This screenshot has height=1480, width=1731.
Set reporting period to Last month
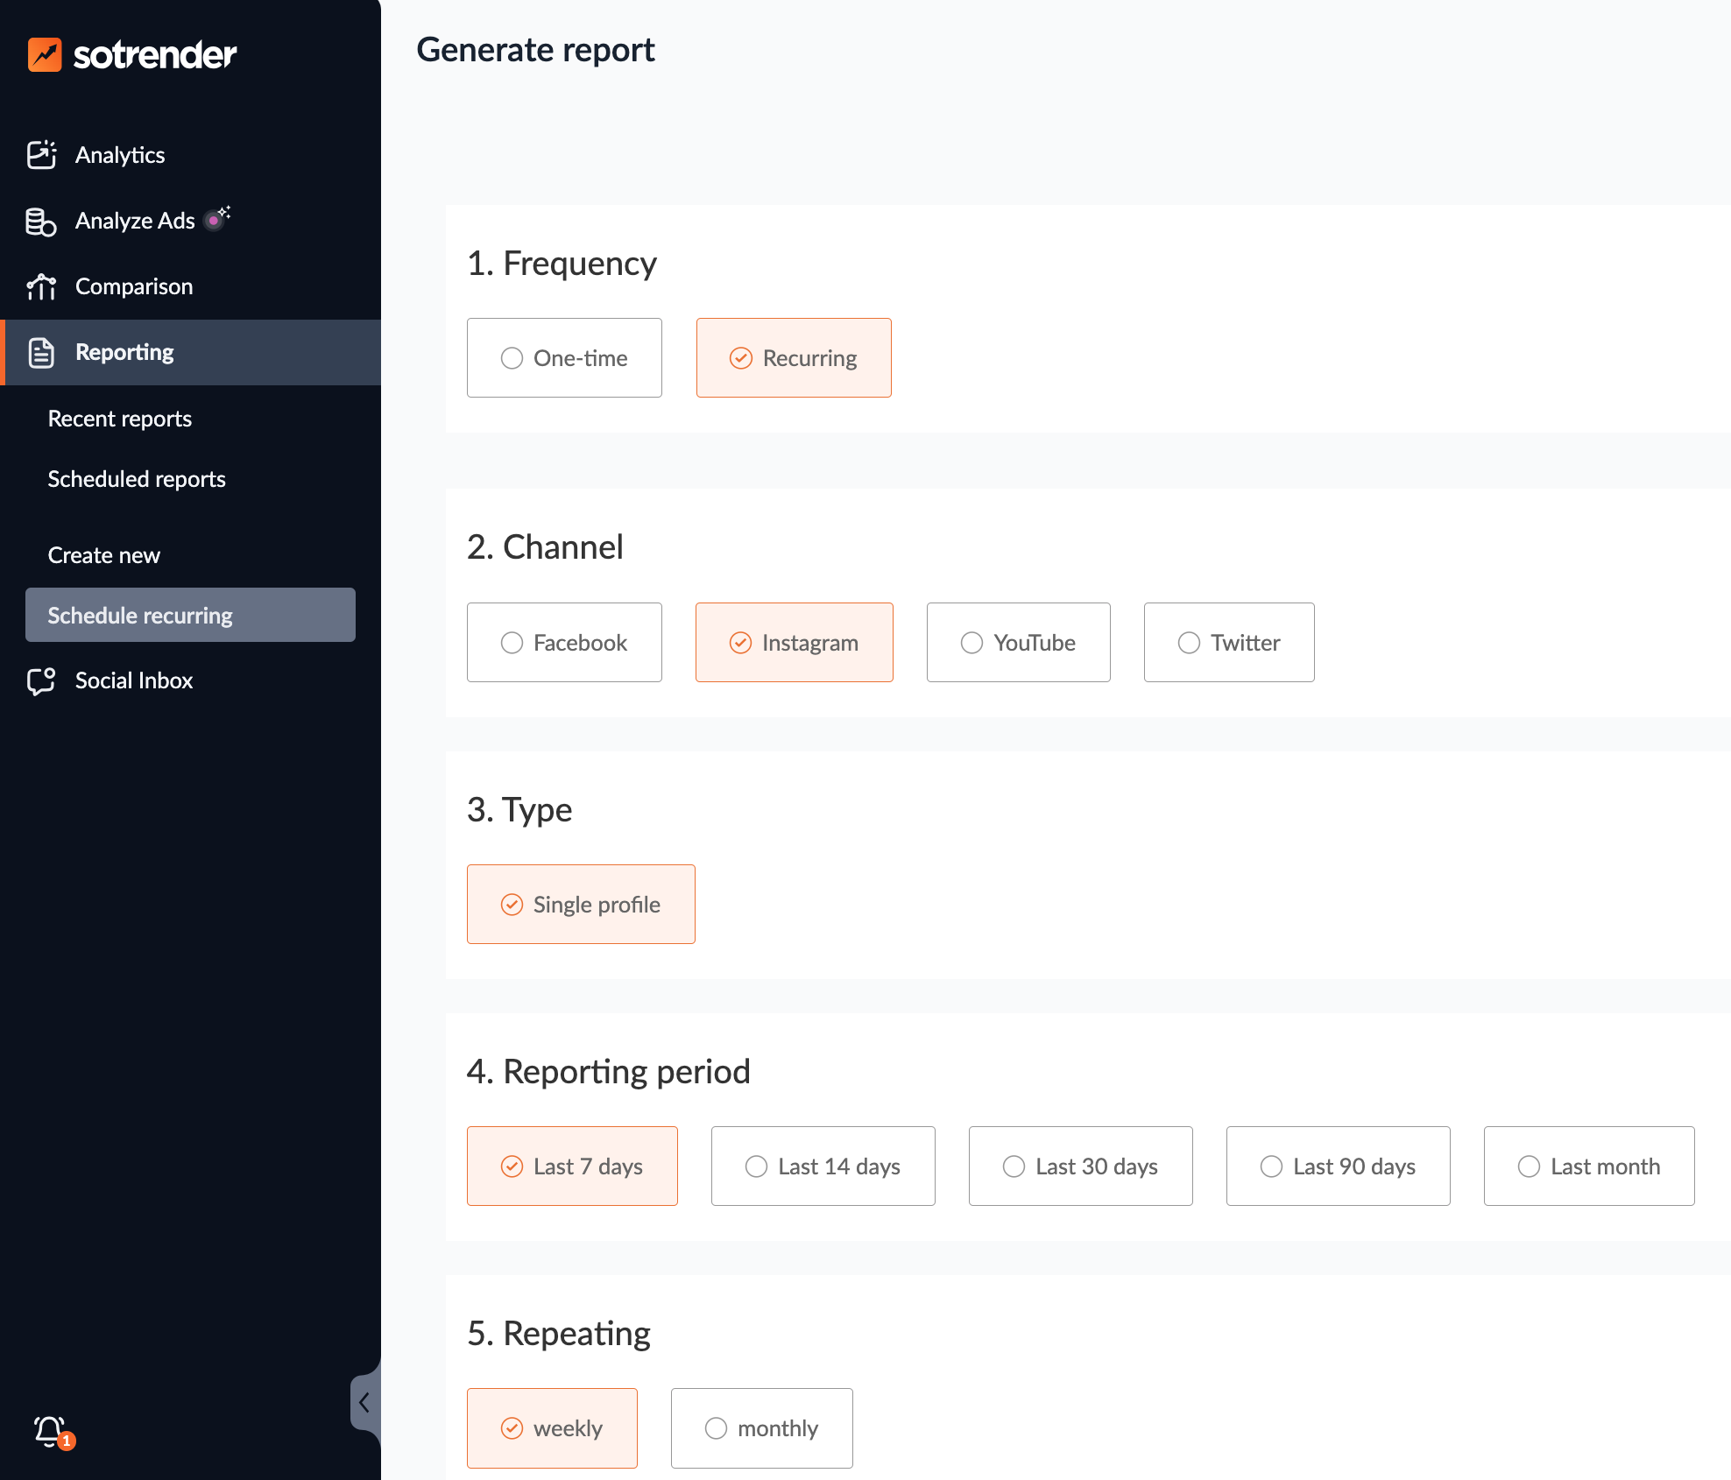click(1589, 1166)
